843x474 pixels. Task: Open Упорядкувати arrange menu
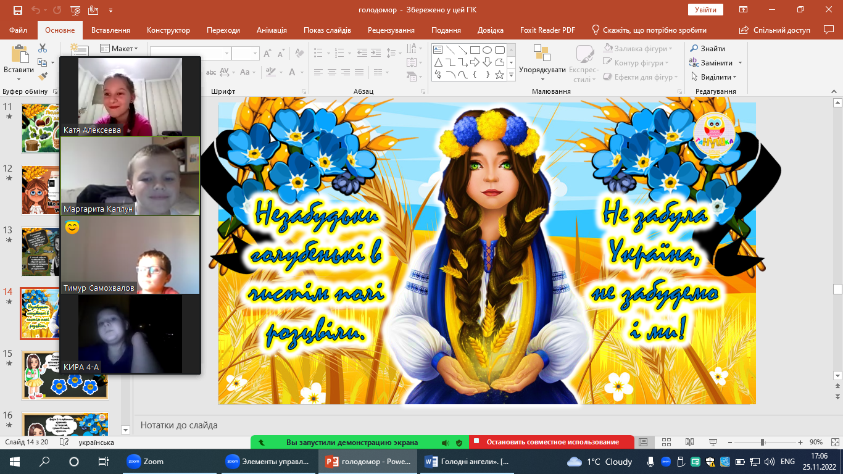pyautogui.click(x=542, y=64)
